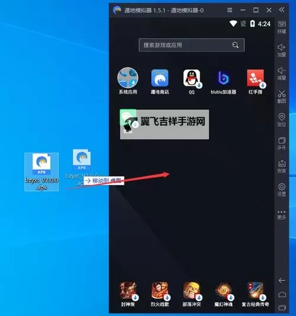Screen dimensions: 296x316
Task: Tap the Android back arrow in sidebar
Action: coord(282,280)
